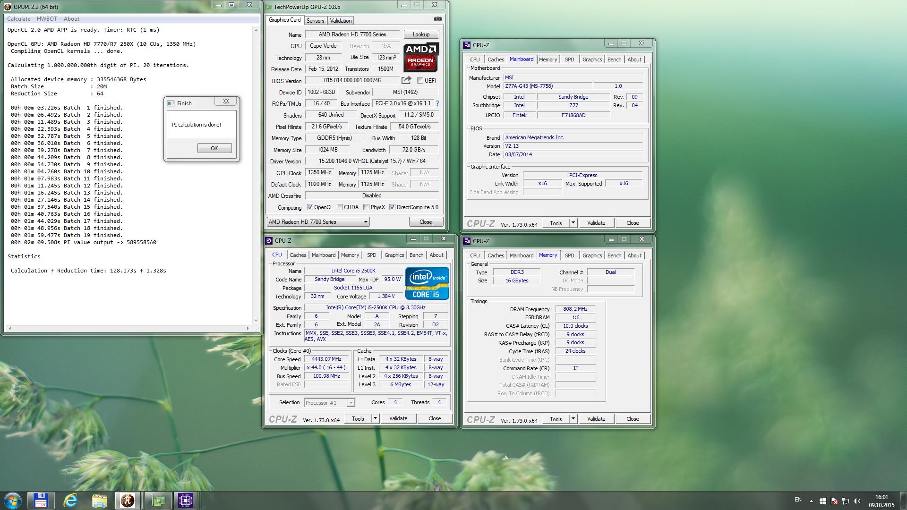Open Bench tab in the CPU tab window
This screenshot has width=907, height=510.
point(416,255)
